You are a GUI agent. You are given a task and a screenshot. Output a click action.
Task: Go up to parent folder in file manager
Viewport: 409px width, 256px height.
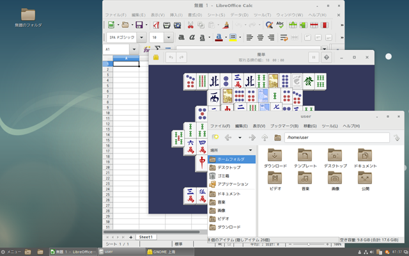tap(265, 138)
